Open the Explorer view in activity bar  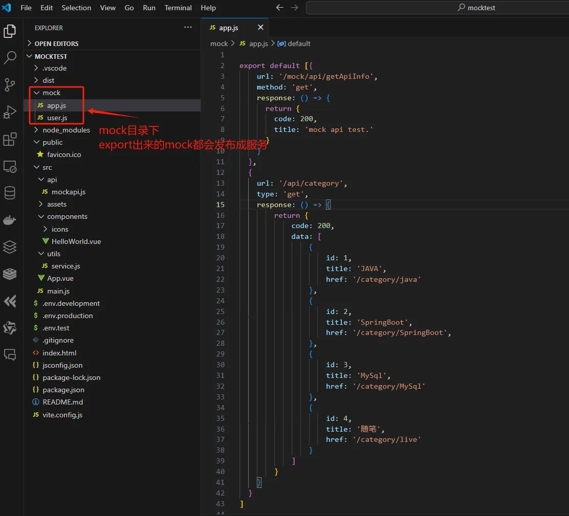coord(10,31)
